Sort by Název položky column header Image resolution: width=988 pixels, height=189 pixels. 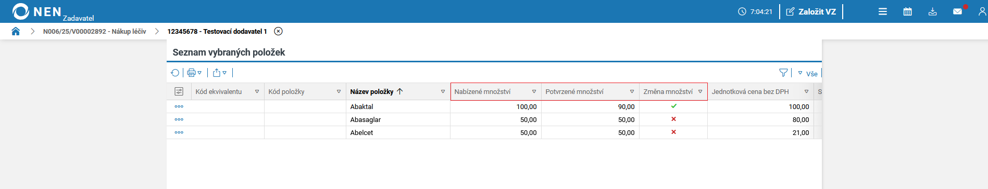coord(372,91)
